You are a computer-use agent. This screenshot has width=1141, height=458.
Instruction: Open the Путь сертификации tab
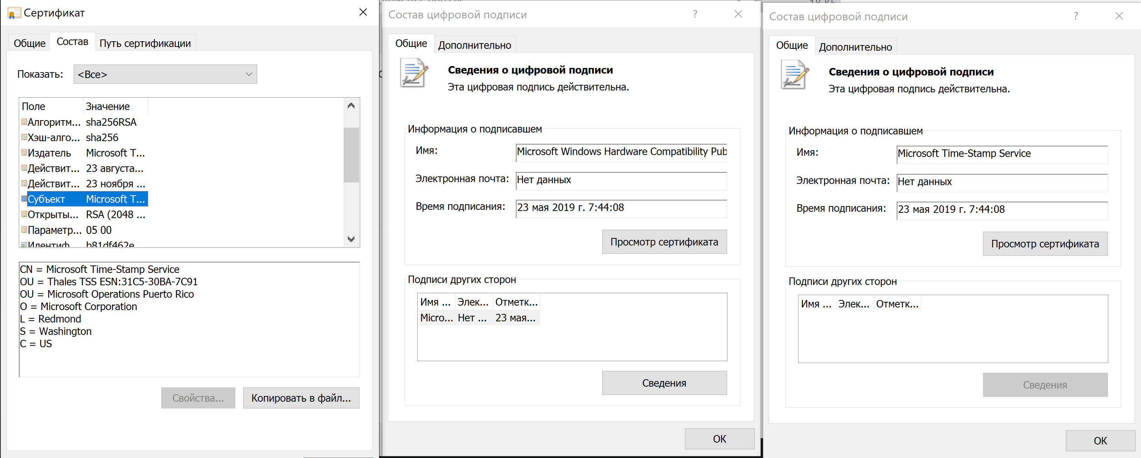145,44
